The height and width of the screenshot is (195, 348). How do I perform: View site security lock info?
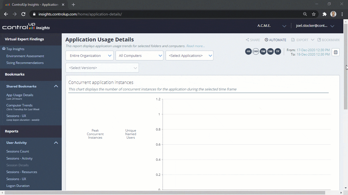point(34,14)
